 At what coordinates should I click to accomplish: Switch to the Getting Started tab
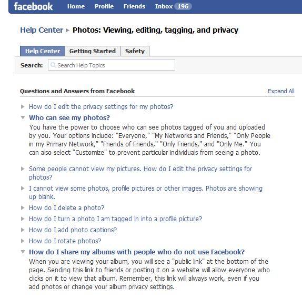click(x=93, y=51)
